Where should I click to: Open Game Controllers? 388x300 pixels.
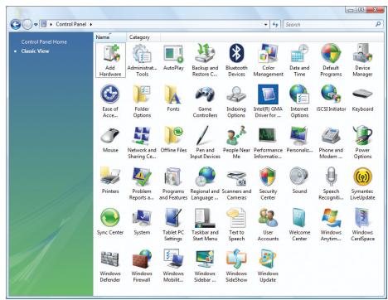click(x=205, y=102)
